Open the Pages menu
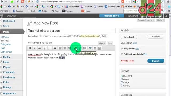Image resolution: width=171 pixels, height=96 pixels. 6,67
